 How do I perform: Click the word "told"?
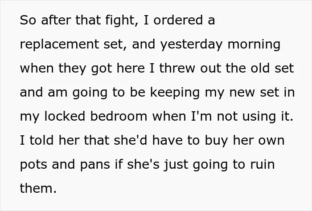41,140
